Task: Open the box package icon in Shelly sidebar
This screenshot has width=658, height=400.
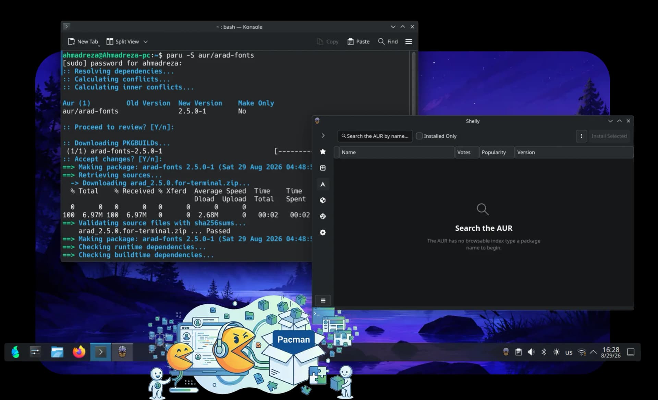Action: (323, 200)
